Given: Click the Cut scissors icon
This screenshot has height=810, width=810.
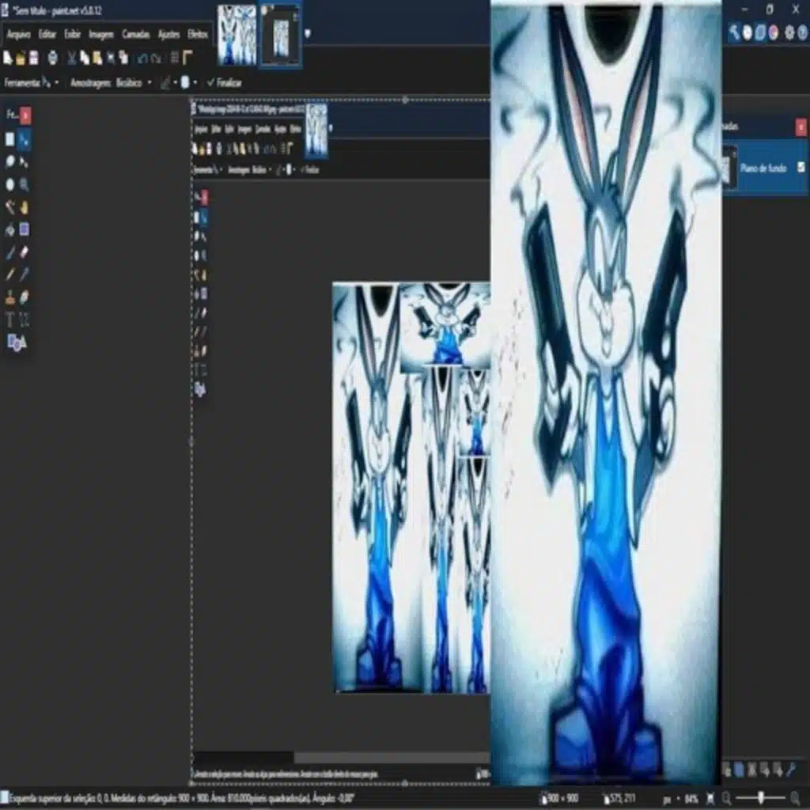Looking at the screenshot, I should click(71, 58).
